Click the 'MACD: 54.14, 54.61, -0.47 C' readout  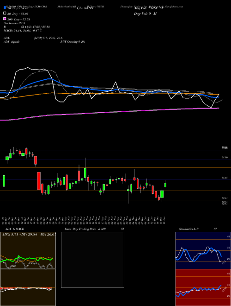click(x=23, y=31)
